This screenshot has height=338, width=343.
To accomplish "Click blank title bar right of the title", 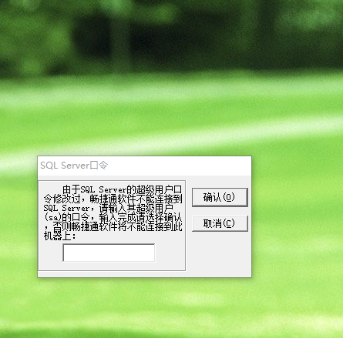I will [x=180, y=166].
